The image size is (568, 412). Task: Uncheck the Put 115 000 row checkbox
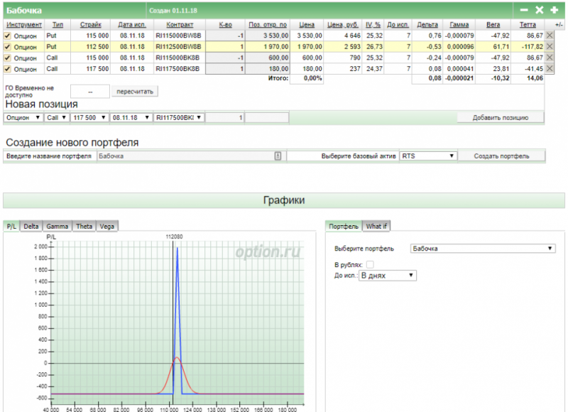point(8,35)
